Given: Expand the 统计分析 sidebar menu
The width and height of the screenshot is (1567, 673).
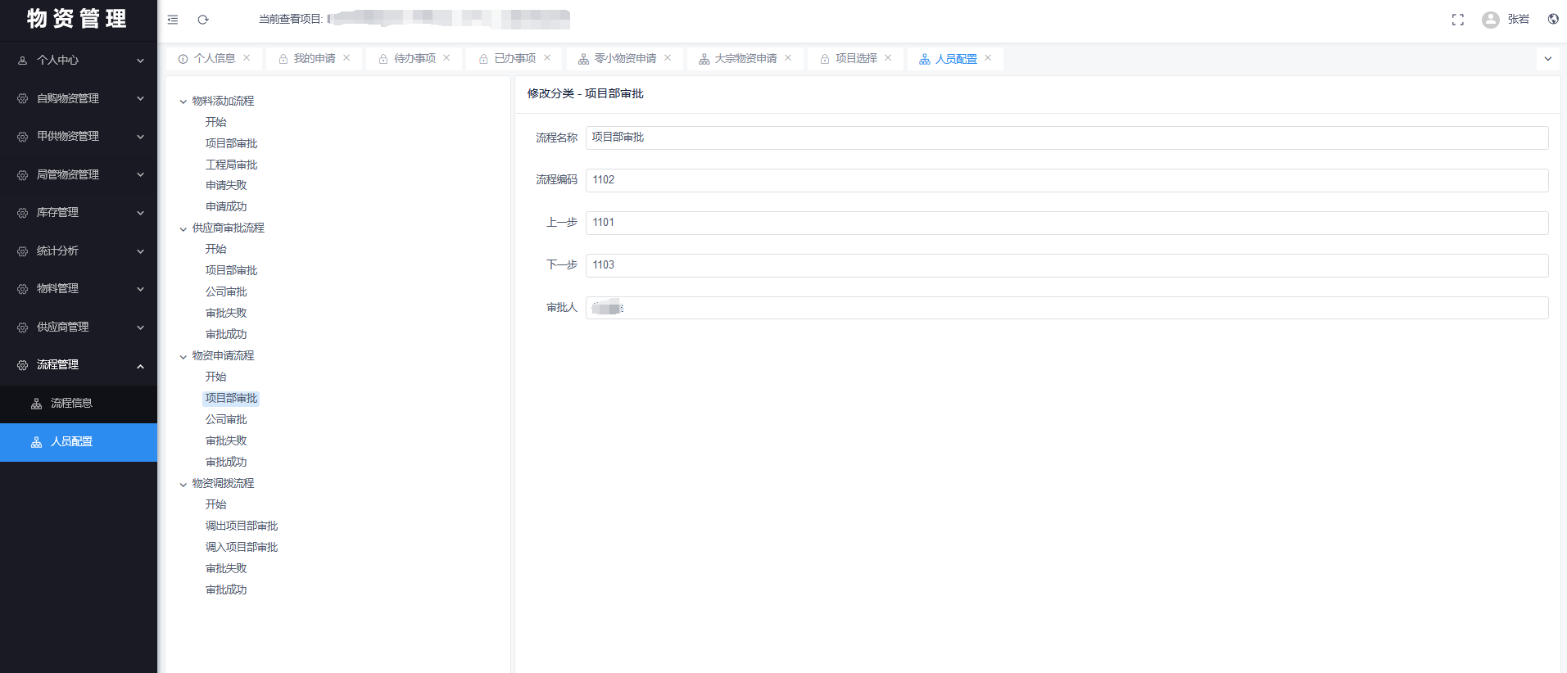Looking at the screenshot, I should tap(79, 251).
